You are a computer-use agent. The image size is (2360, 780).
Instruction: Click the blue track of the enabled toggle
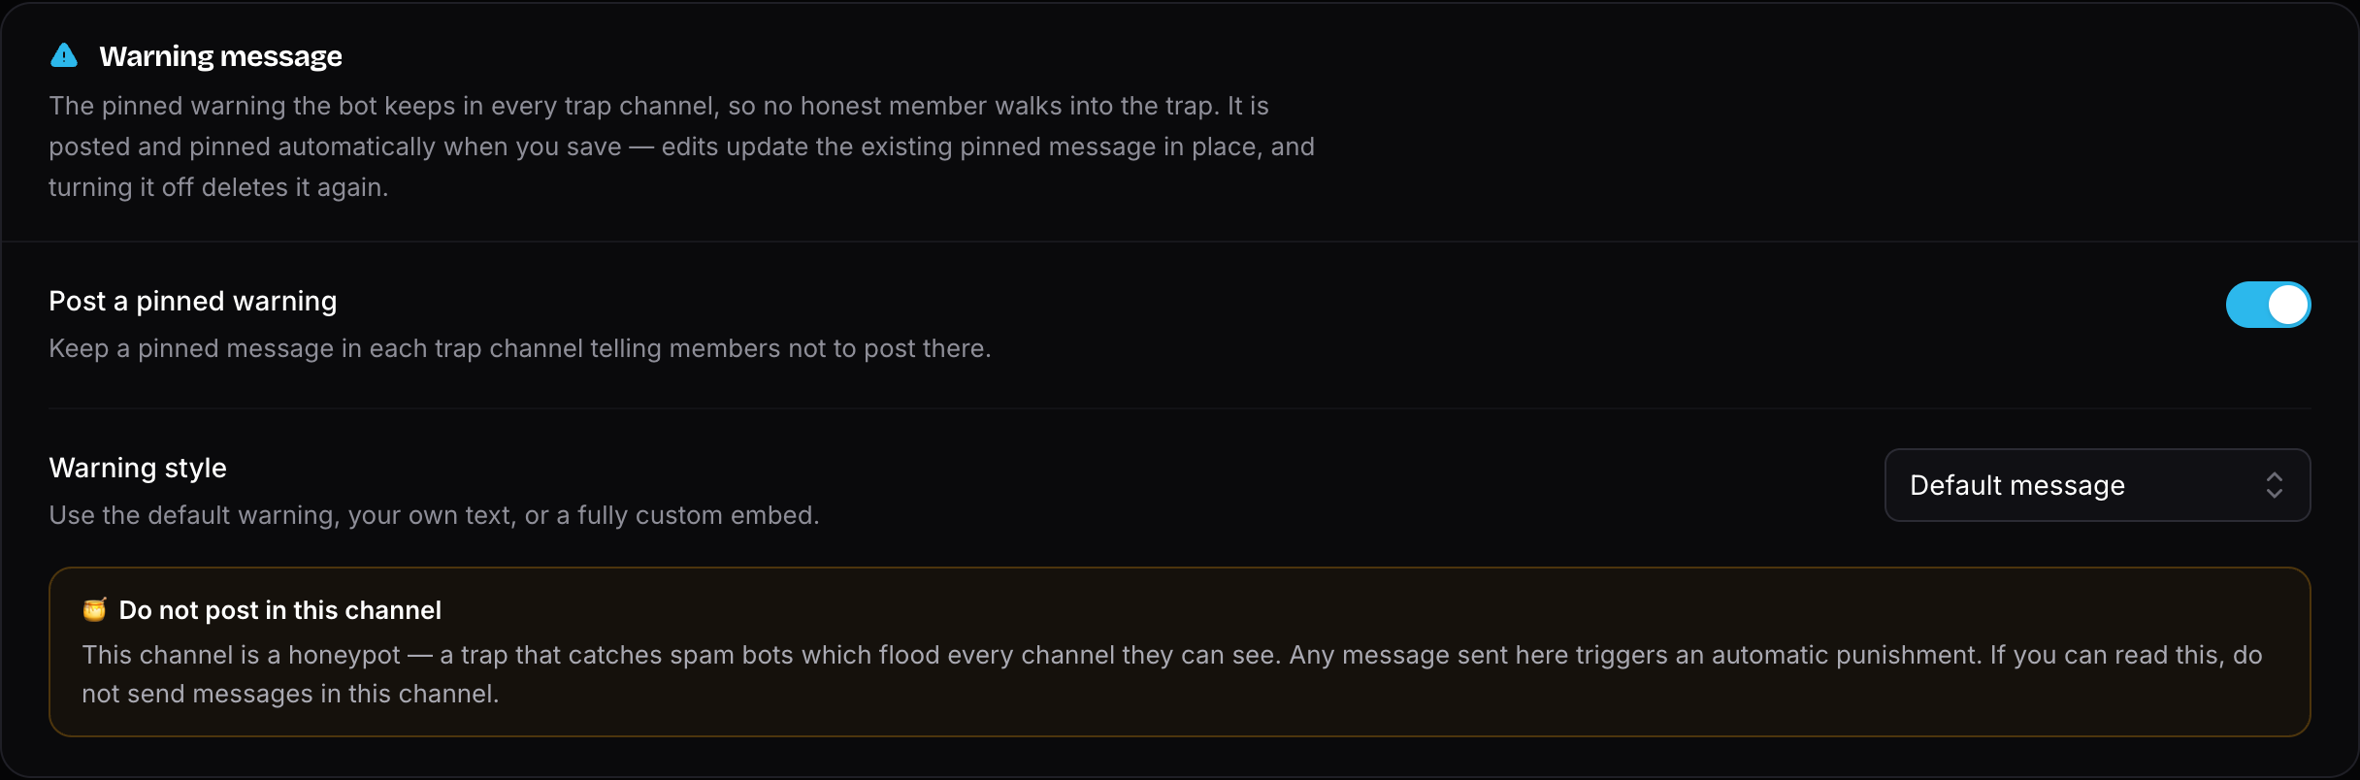[x=2245, y=305]
